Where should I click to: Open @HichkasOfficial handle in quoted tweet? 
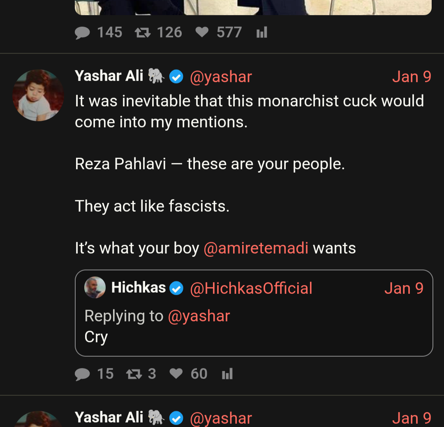251,289
